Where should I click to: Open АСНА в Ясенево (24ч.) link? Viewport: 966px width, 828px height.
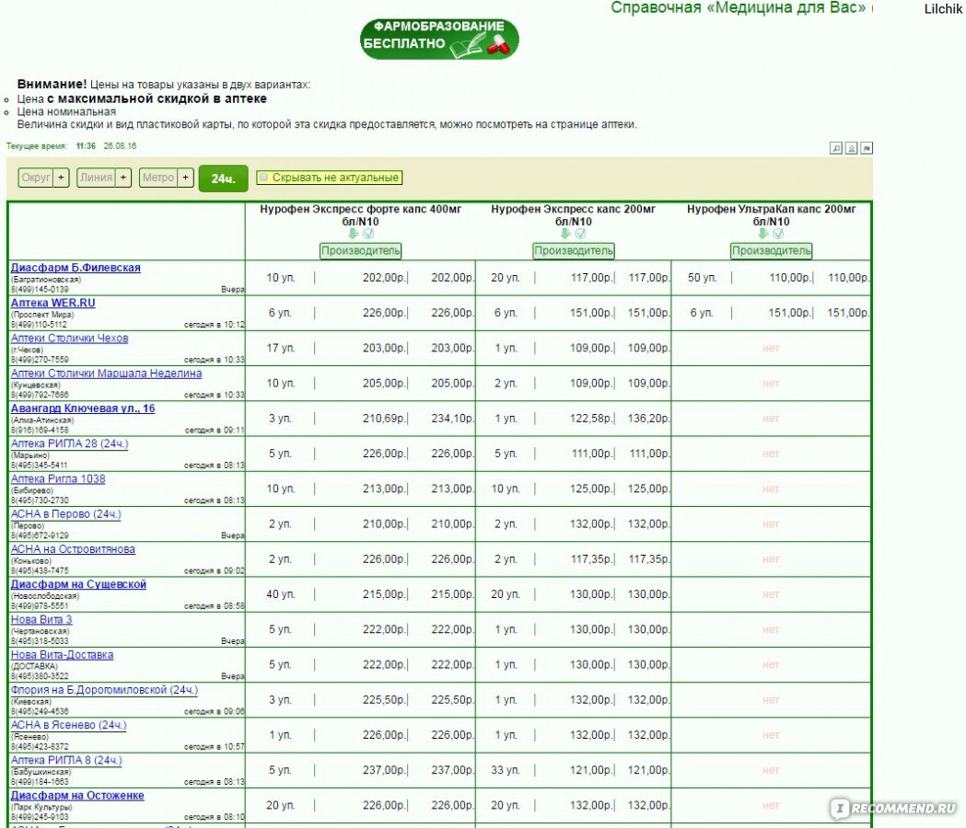68,725
